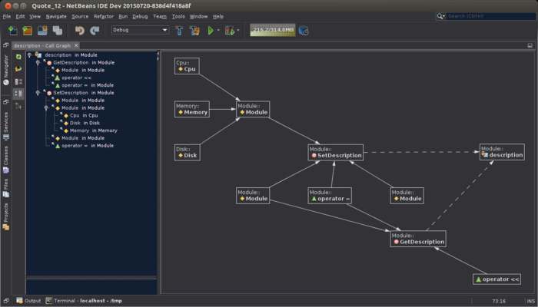Open the Terminal localhost tab
Image resolution: width=538 pixels, height=307 pixels.
click(79, 301)
